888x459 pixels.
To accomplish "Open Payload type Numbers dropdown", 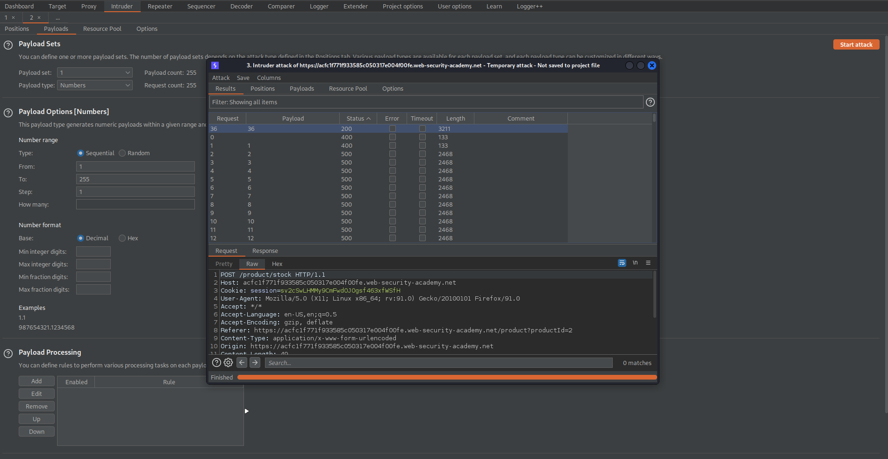I will pyautogui.click(x=95, y=85).
